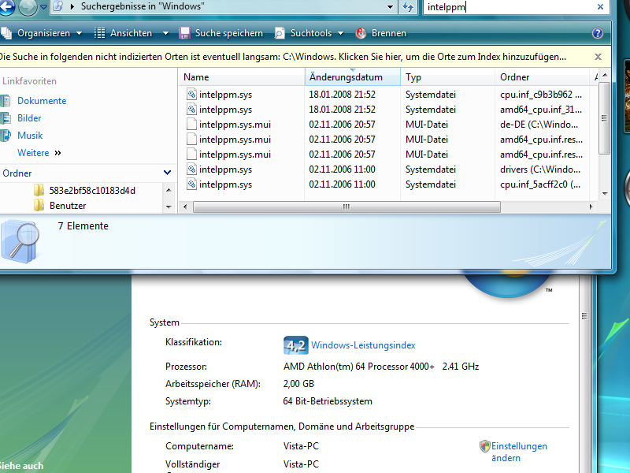Click Suche speichern

221,33
